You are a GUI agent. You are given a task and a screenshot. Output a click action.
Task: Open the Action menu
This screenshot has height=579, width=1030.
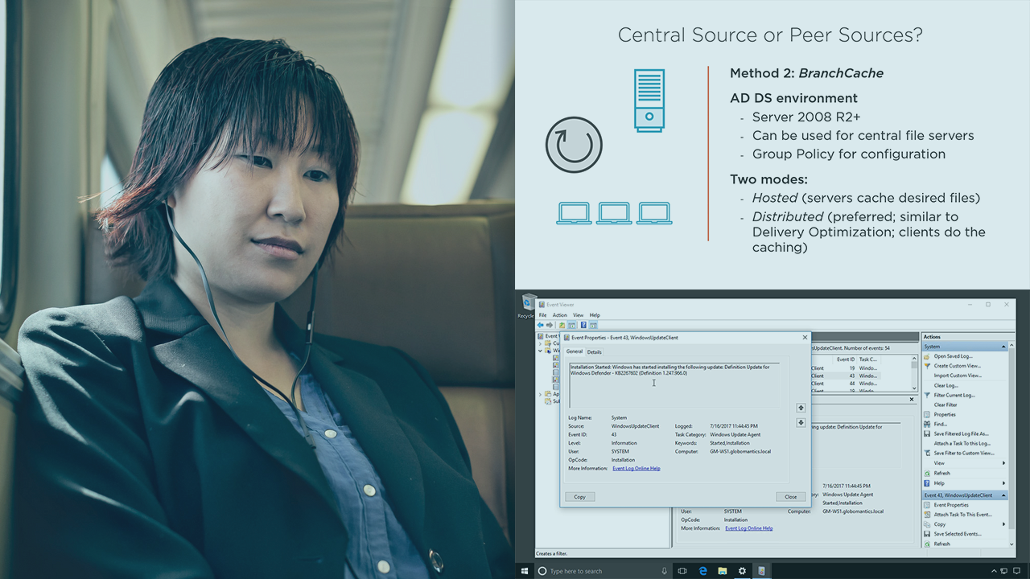(559, 315)
